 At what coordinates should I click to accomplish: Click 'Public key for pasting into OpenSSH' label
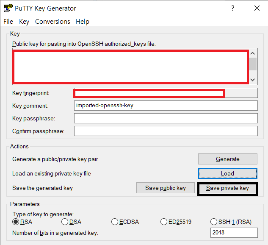pos(84,44)
